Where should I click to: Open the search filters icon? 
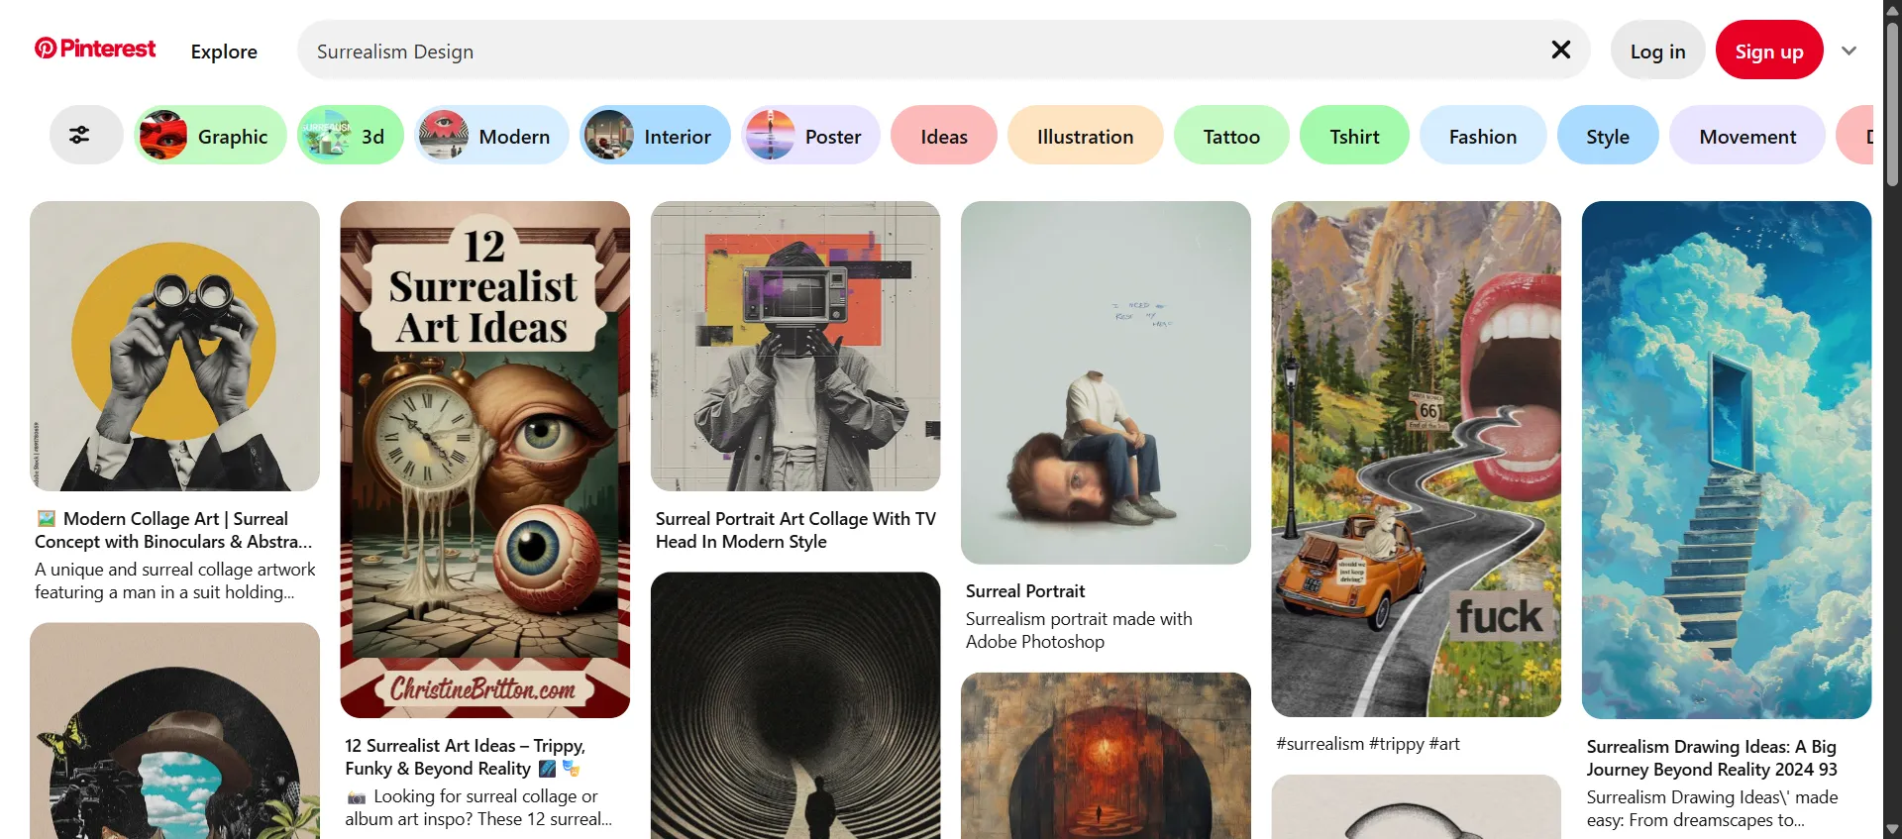(86, 136)
